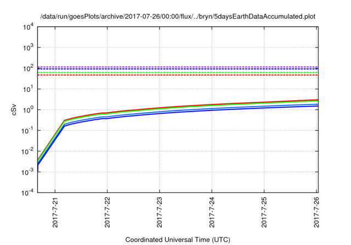This screenshot has height=245, width=351.
Task: Select the 10^0 y-axis label
Action: 28,110
